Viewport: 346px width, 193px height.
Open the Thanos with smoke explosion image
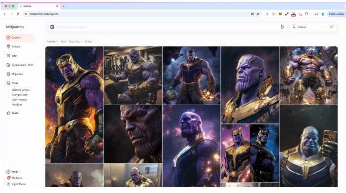point(74,175)
